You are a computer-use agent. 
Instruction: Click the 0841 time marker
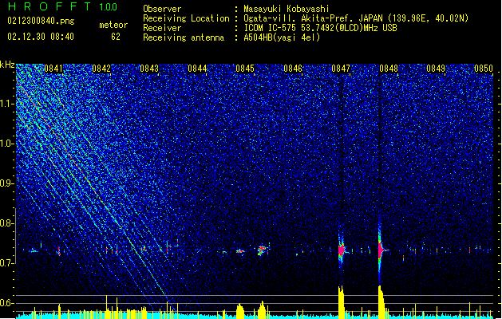(53, 69)
